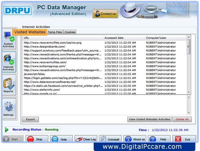The image size is (200, 151).
Task: Select the datarecoverysoftwares.net URL row
Action: pyautogui.click(x=104, y=82)
